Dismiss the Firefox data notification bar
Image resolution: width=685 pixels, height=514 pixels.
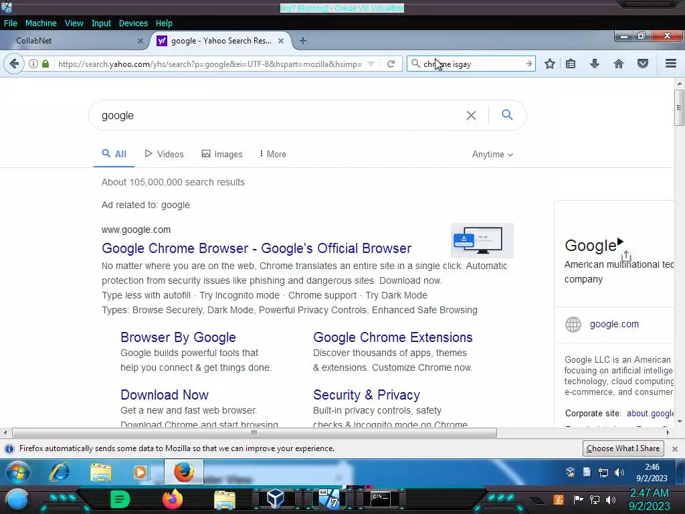point(674,449)
